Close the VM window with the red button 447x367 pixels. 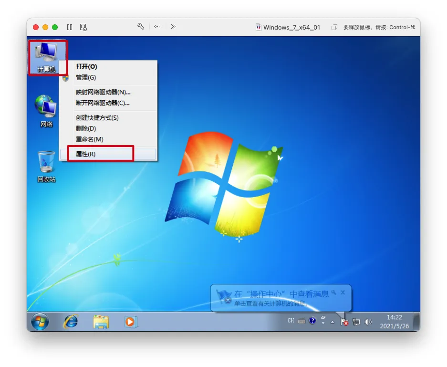point(36,27)
